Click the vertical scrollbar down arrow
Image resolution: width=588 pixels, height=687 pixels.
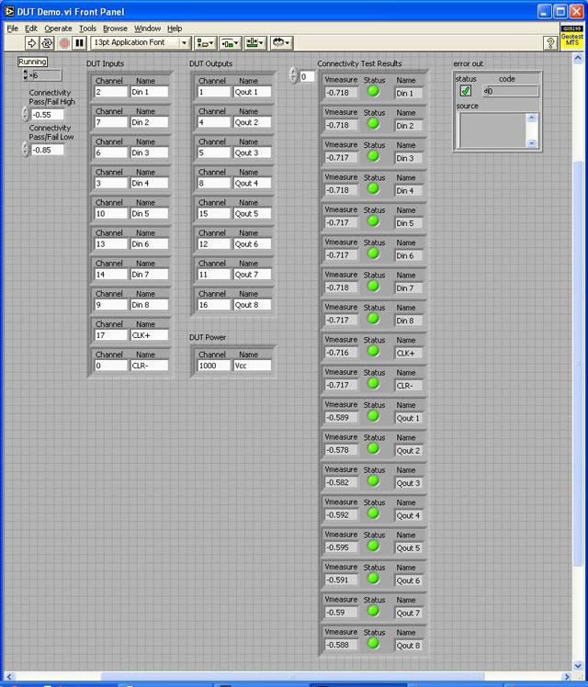[578, 666]
